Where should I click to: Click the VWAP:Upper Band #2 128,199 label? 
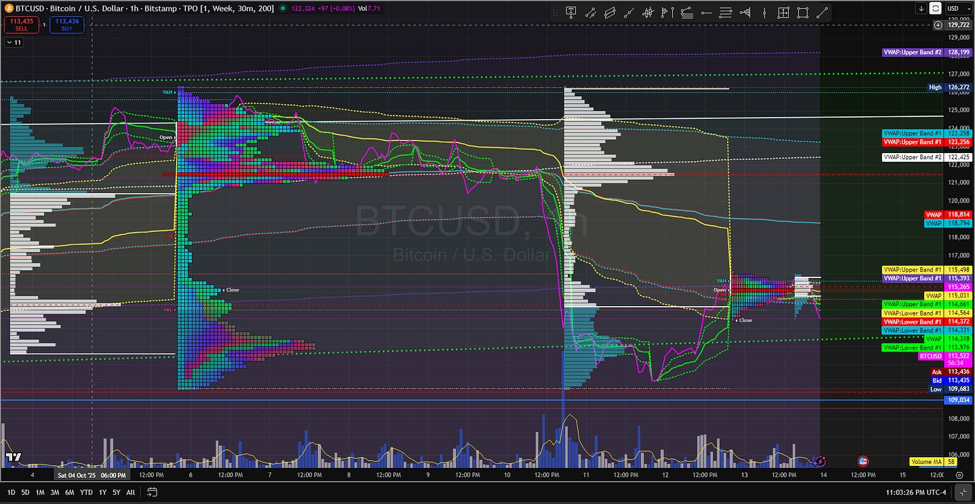pyautogui.click(x=927, y=52)
